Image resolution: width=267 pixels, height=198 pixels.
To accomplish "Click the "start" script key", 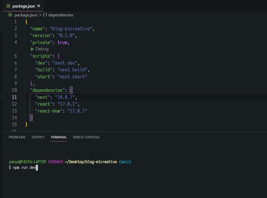I will [44, 77].
